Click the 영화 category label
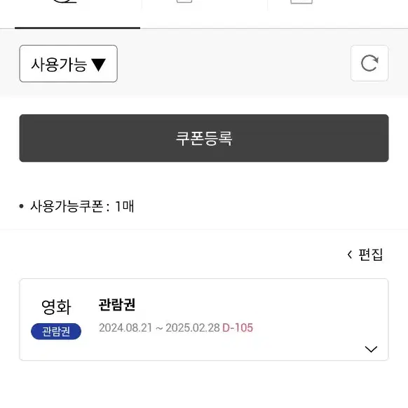Viewport: 408px width, 408px height. tap(56, 307)
